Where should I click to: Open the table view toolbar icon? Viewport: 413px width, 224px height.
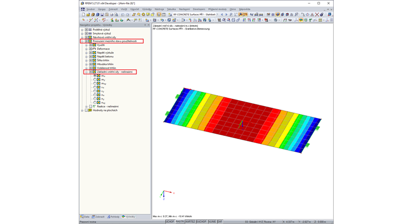164,15
